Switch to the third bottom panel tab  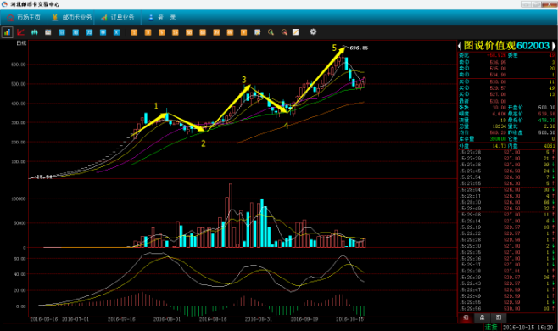(499, 317)
